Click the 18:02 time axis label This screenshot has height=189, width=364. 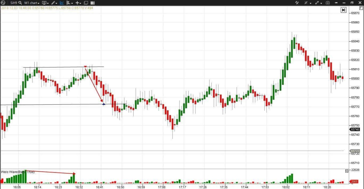click(286, 187)
